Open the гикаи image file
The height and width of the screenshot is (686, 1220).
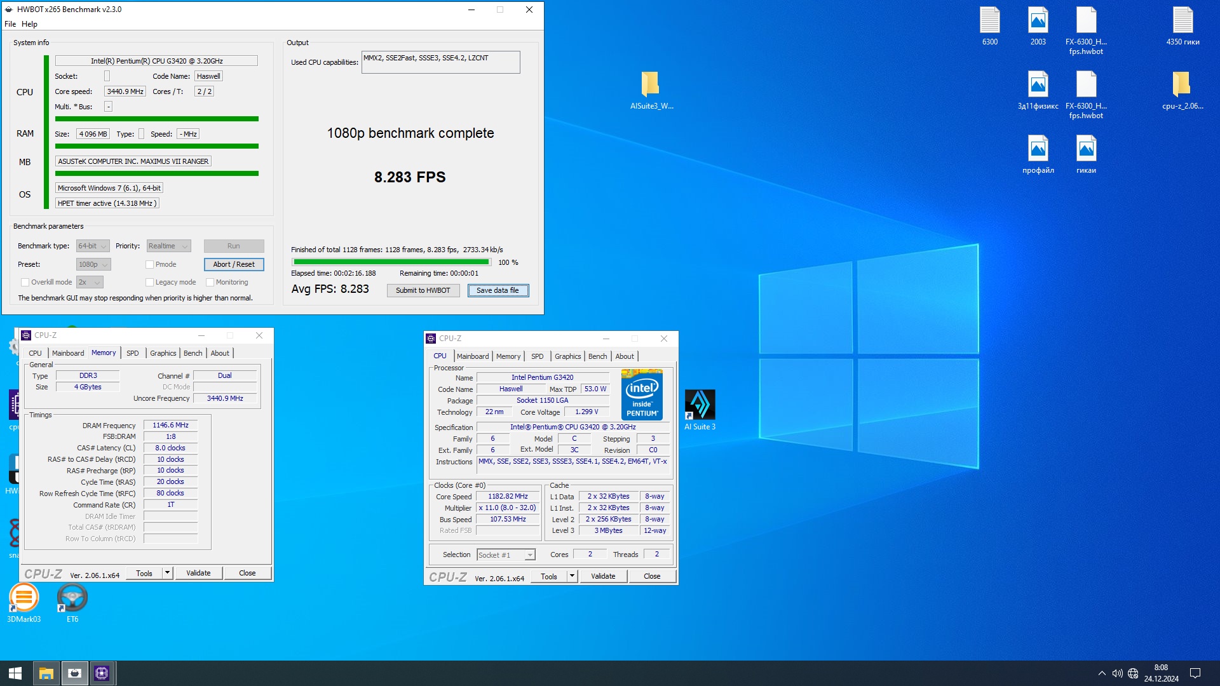1086,154
